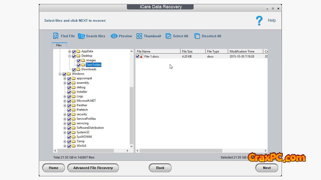The image size is (321, 180).
Task: Sort by File Size column header
Action: click(x=192, y=51)
